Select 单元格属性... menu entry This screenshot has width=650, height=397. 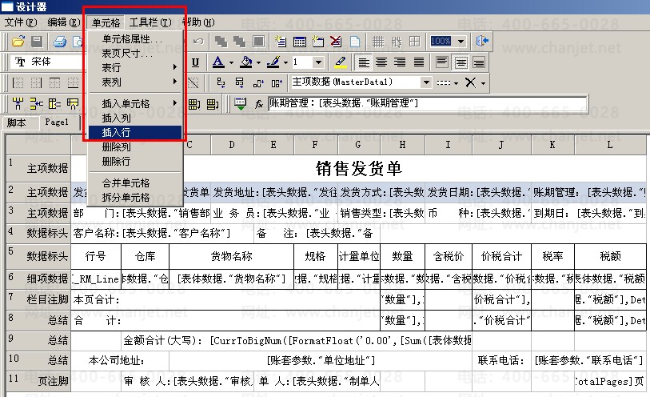(135, 39)
